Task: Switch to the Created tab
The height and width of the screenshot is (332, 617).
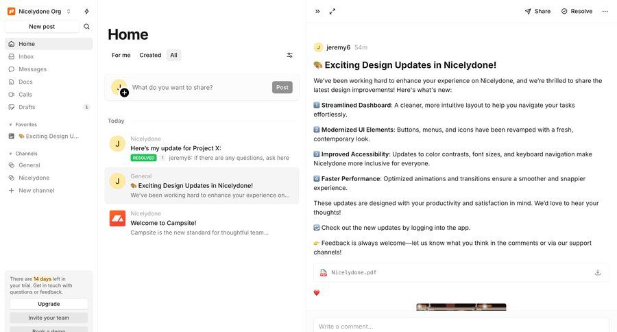Action: (x=150, y=55)
